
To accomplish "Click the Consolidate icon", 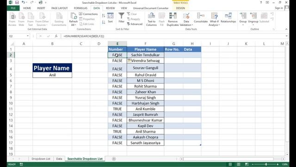I will pyautogui.click(x=201, y=18).
